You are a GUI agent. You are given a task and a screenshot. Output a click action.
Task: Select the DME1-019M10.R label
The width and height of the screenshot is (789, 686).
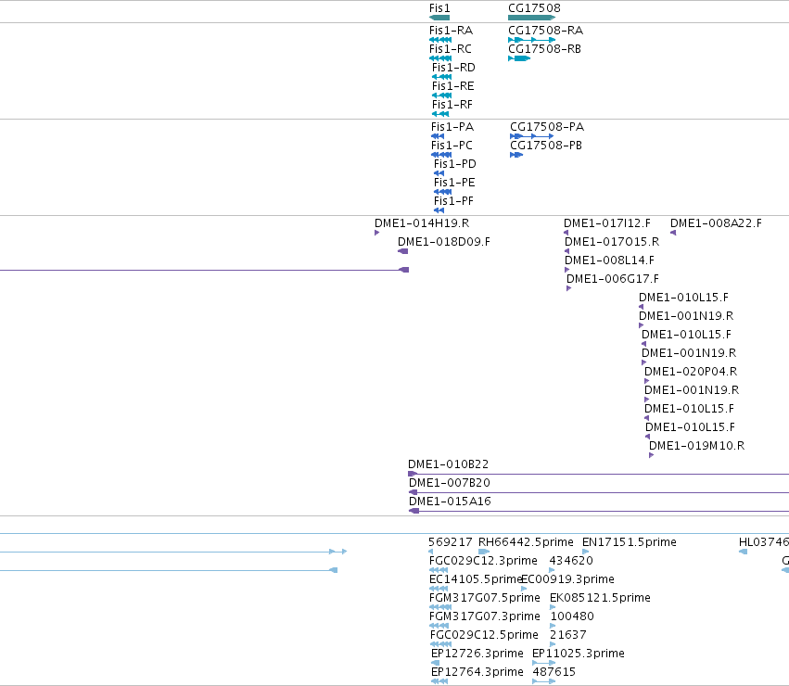coord(697,445)
